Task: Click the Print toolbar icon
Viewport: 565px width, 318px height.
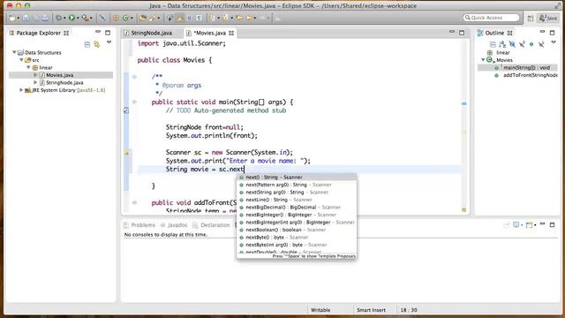Action: tap(45, 18)
